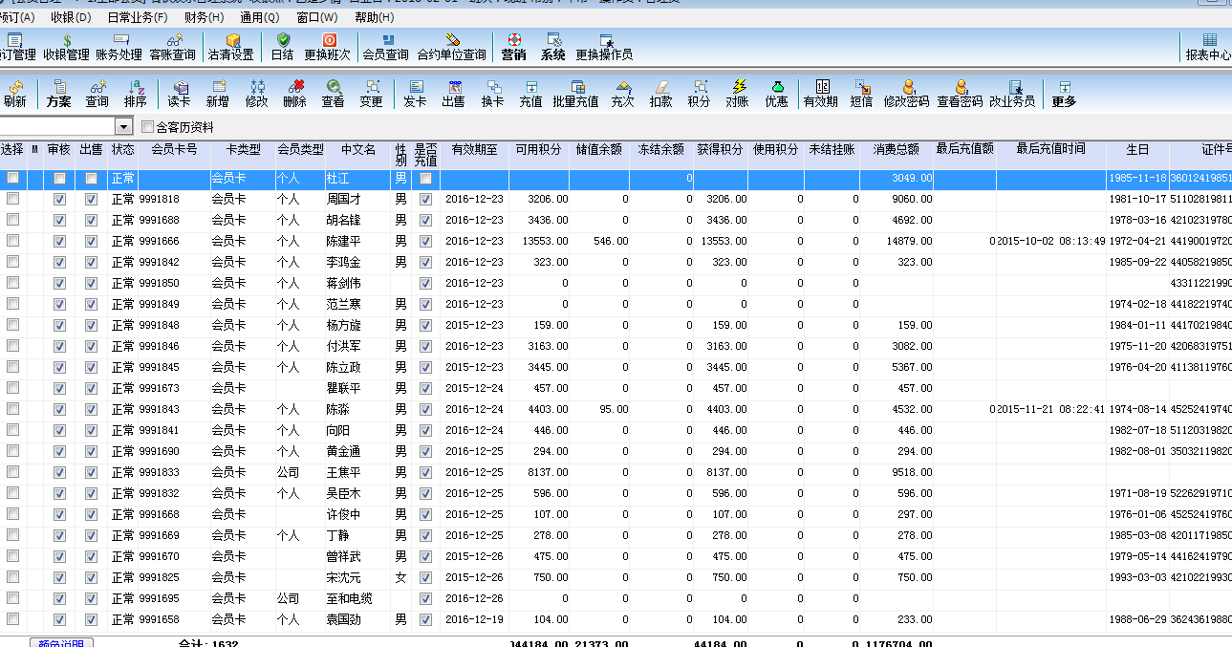
Task: Click the 生日 column header
Action: (x=1137, y=149)
